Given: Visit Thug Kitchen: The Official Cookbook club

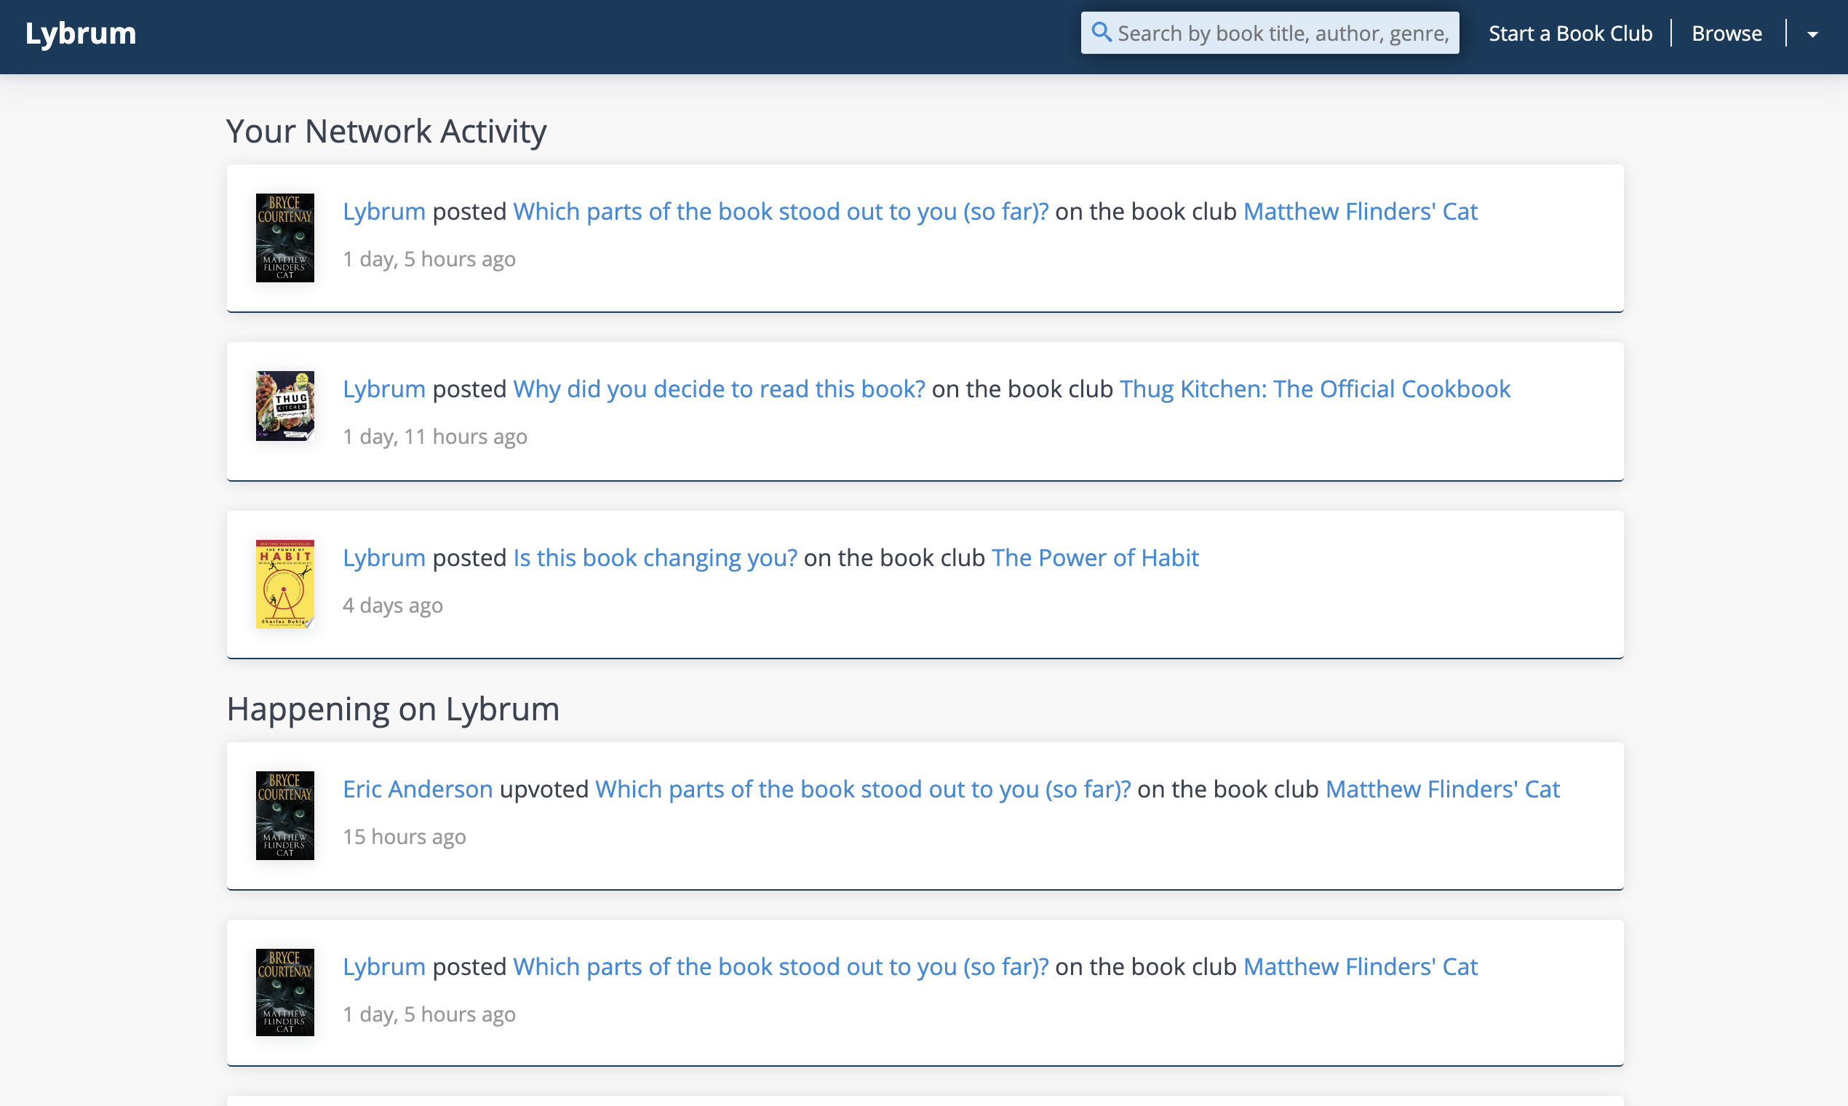Looking at the screenshot, I should tap(1315, 389).
